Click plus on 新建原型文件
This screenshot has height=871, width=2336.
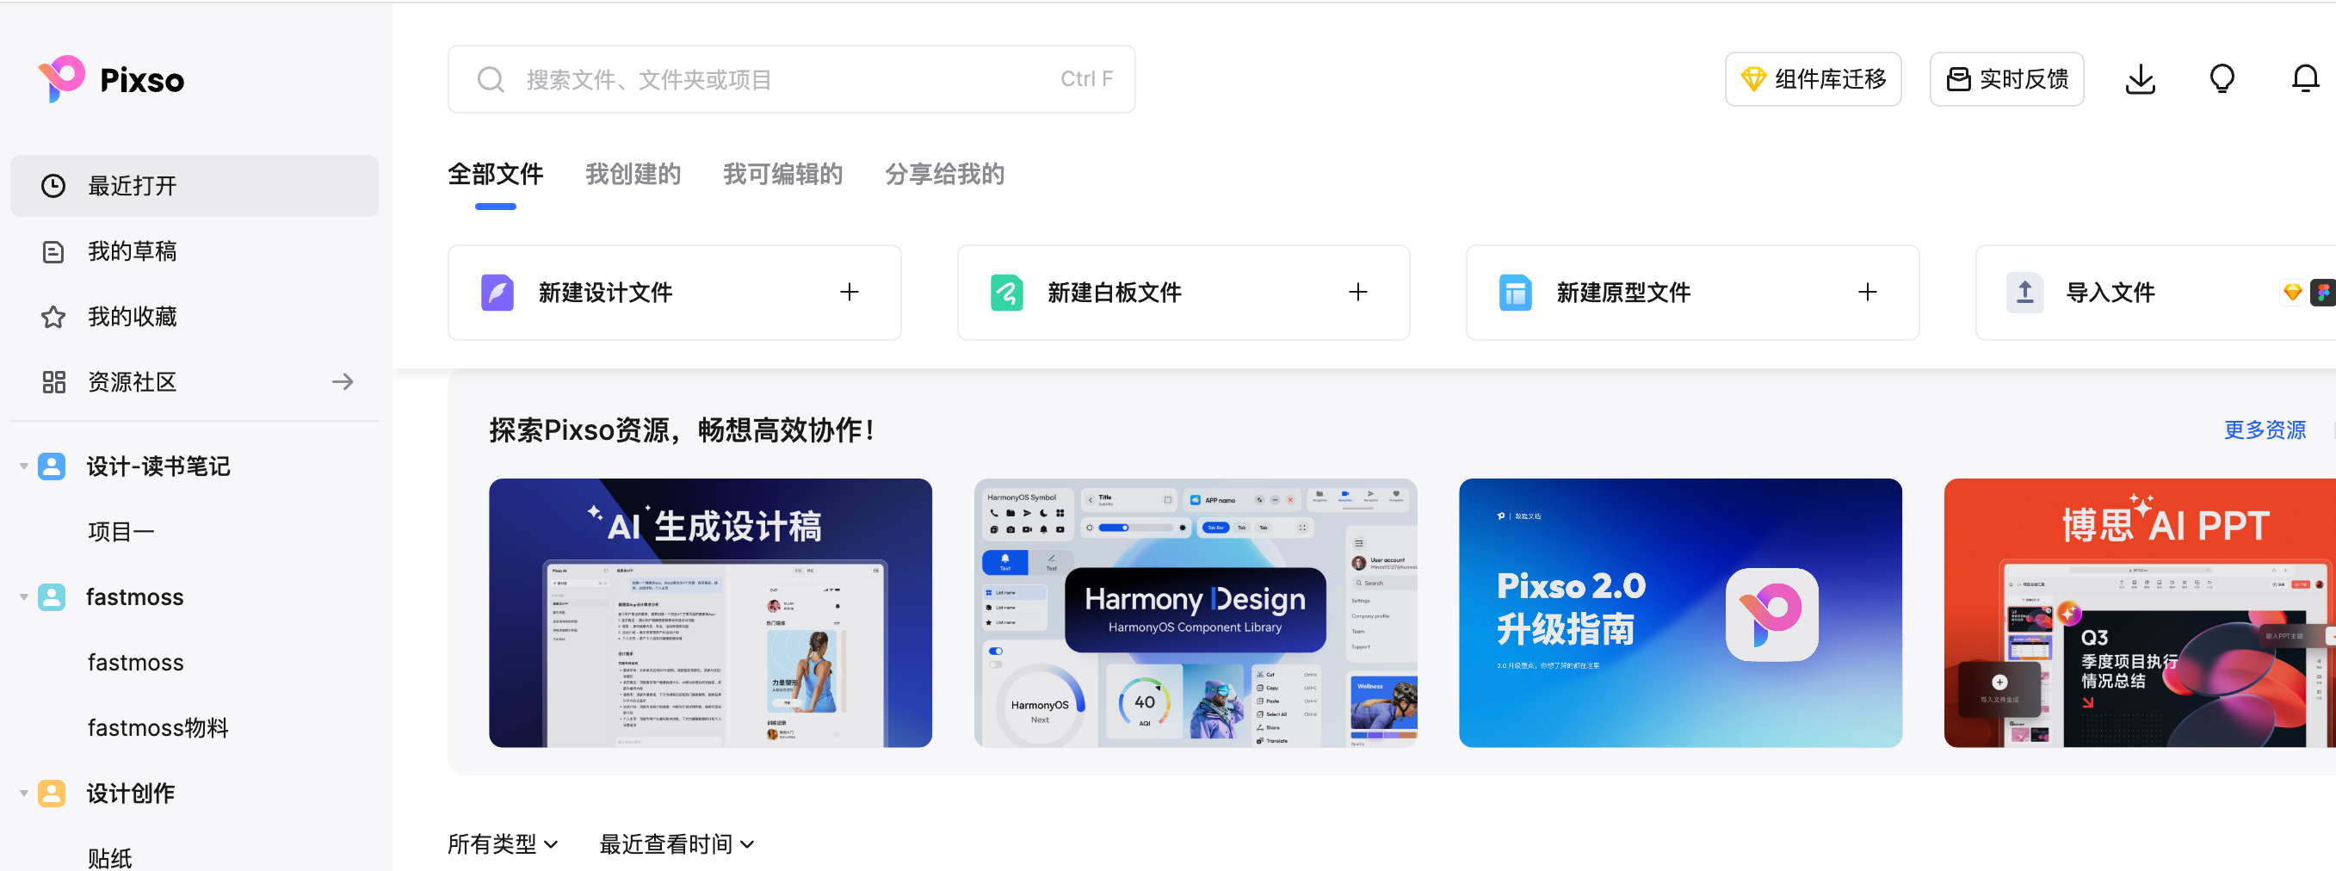tap(1867, 292)
